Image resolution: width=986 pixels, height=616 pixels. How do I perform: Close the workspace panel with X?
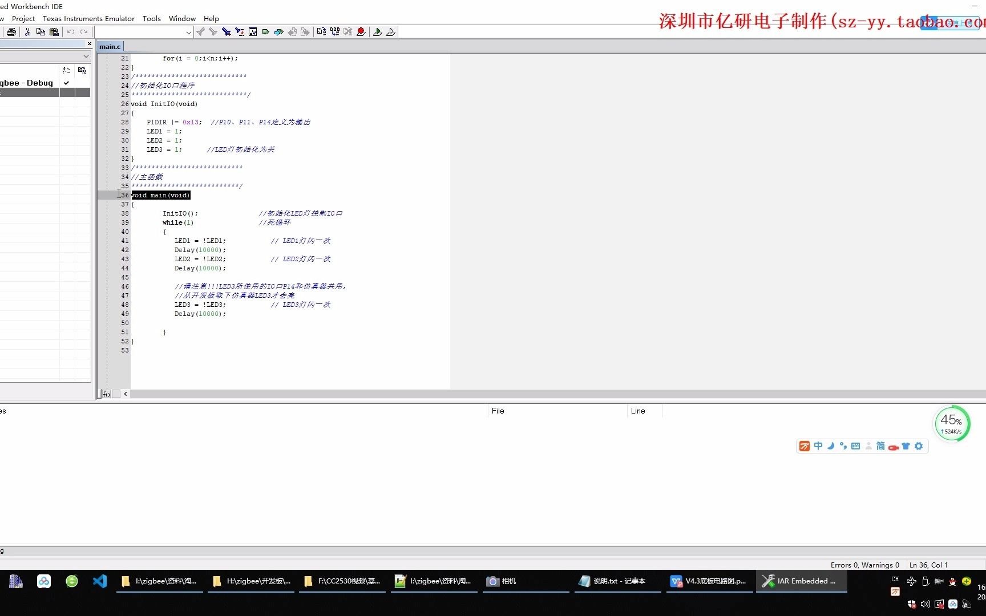90,44
